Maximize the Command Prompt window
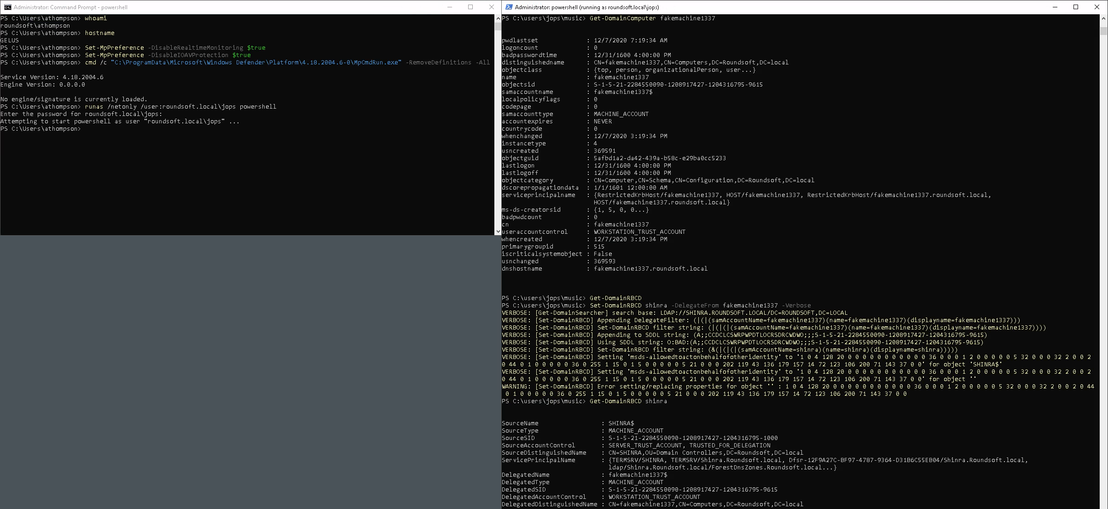Screen dimensions: 1108x509 tap(470, 7)
